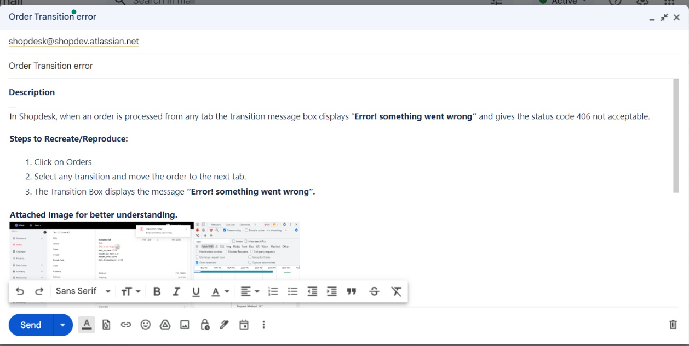Open more options three-dot menu
Viewport: 689px width, 346px height.
coord(263,325)
